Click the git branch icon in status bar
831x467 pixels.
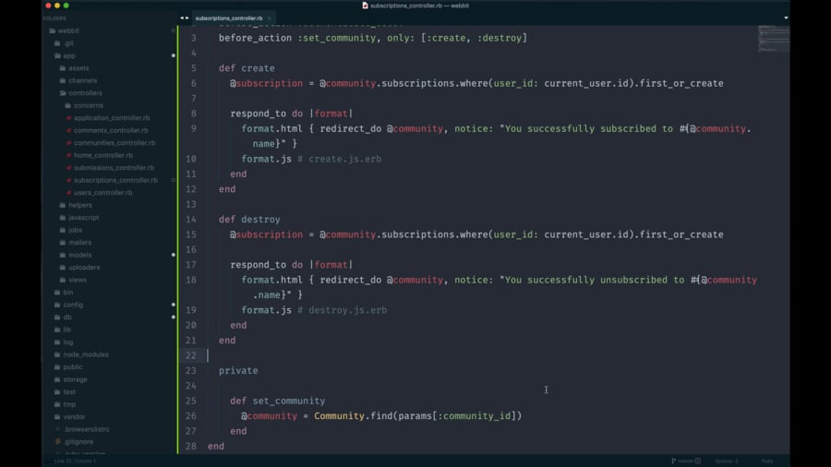click(674, 461)
